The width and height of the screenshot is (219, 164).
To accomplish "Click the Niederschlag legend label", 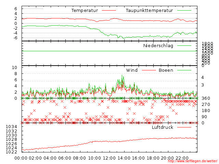I will pyautogui.click(x=158, y=46).
